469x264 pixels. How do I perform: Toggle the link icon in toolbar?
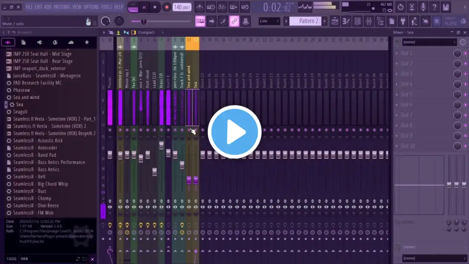tap(234, 21)
